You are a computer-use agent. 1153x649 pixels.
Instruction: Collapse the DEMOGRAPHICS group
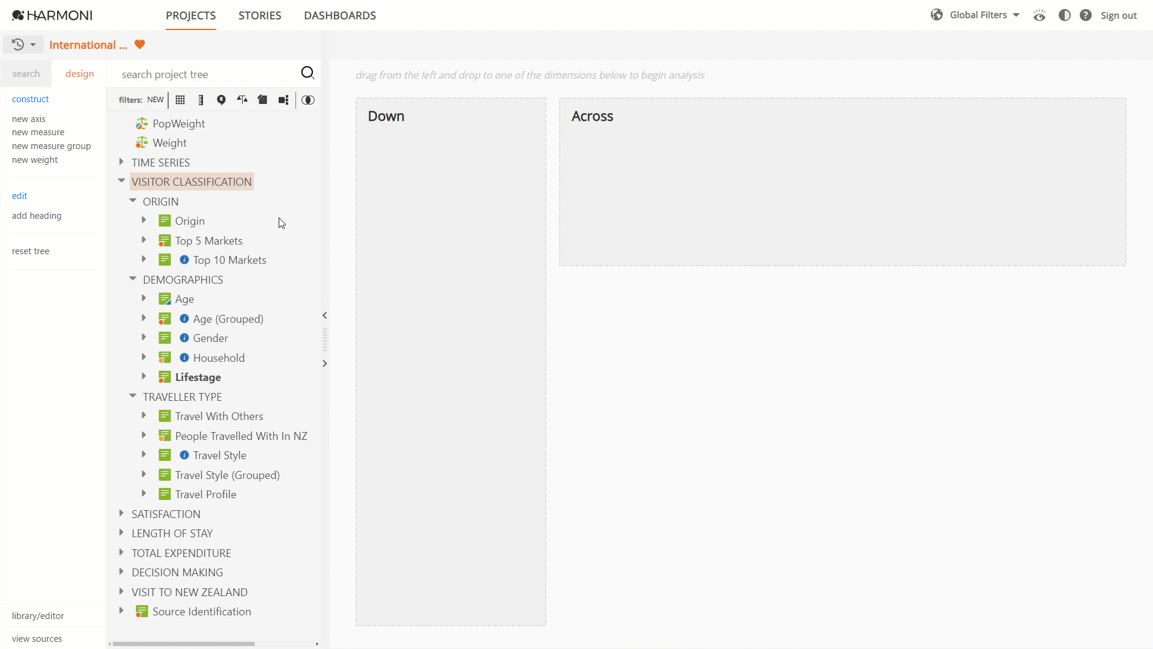[x=133, y=279]
